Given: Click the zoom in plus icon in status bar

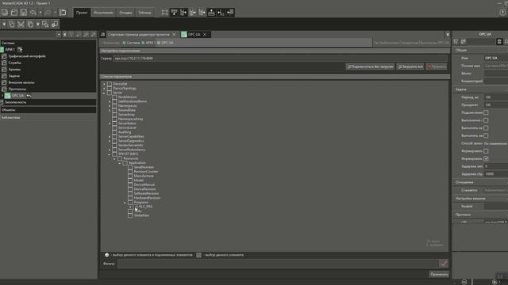Looking at the screenshot, I should coord(495,282).
